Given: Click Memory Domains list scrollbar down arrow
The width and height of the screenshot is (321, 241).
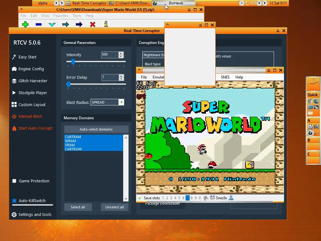Looking at the screenshot, I should coord(126,199).
